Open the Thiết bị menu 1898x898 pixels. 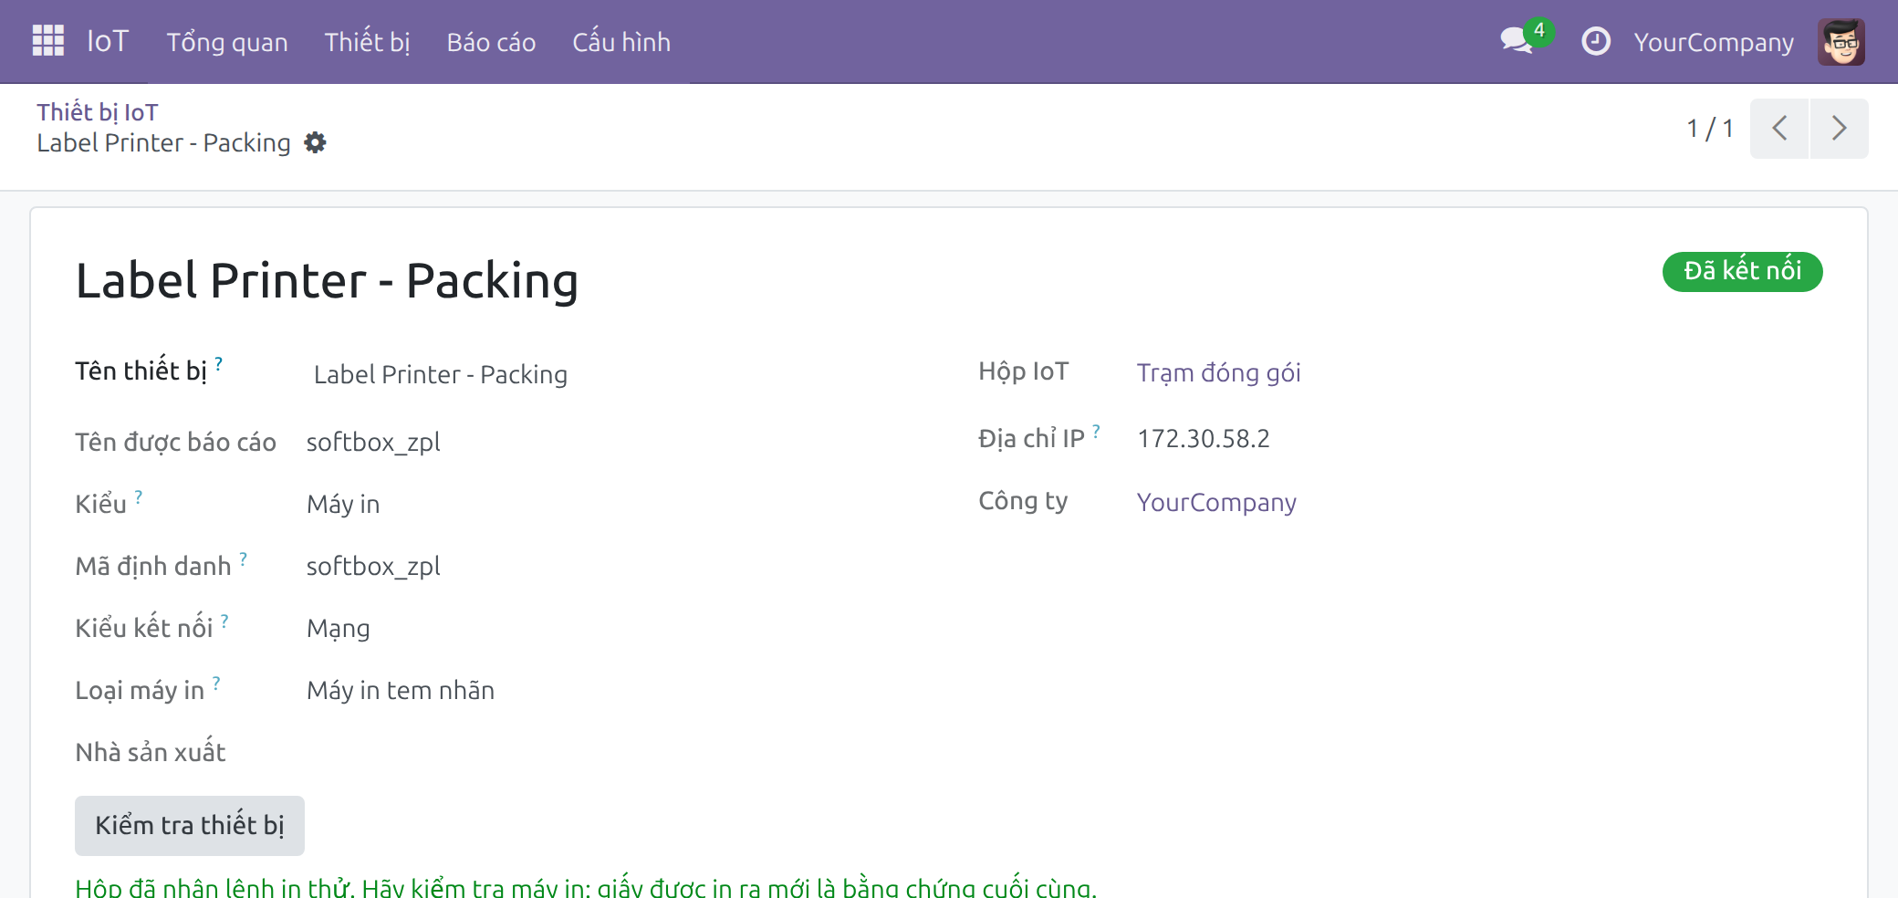367,42
